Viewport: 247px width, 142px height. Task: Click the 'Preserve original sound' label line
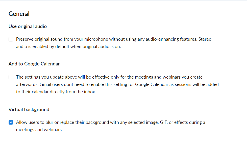114,39
